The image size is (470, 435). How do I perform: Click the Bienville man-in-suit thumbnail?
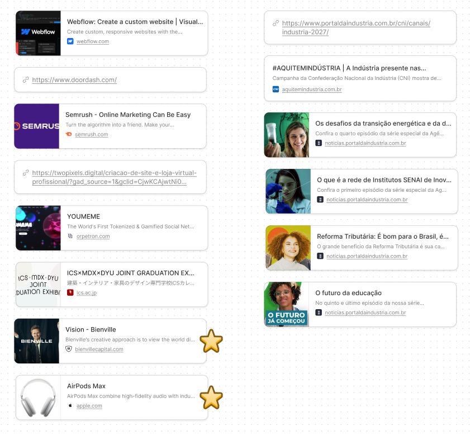click(x=36, y=341)
